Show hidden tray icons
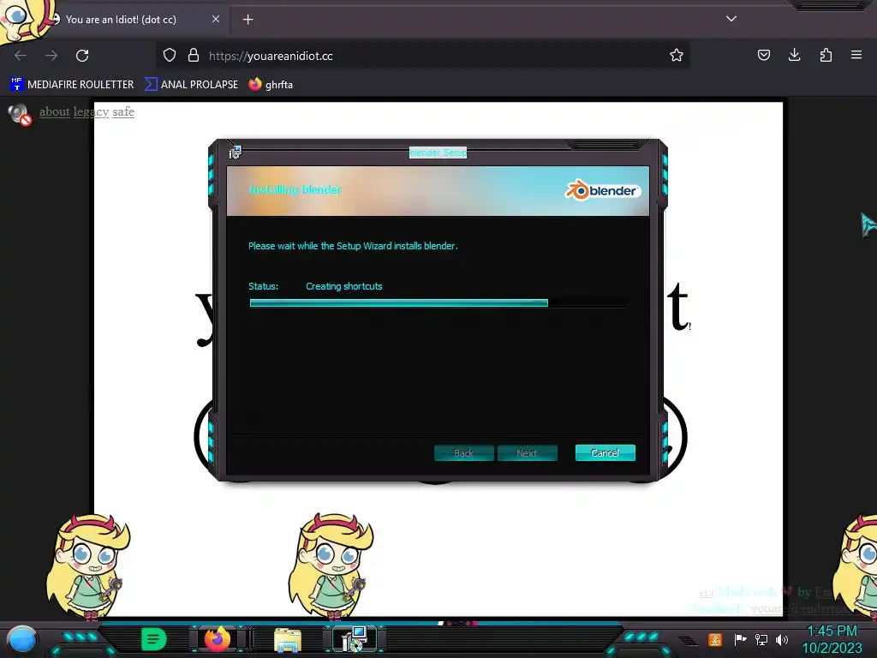Viewport: 877px width, 658px height. pos(688,641)
